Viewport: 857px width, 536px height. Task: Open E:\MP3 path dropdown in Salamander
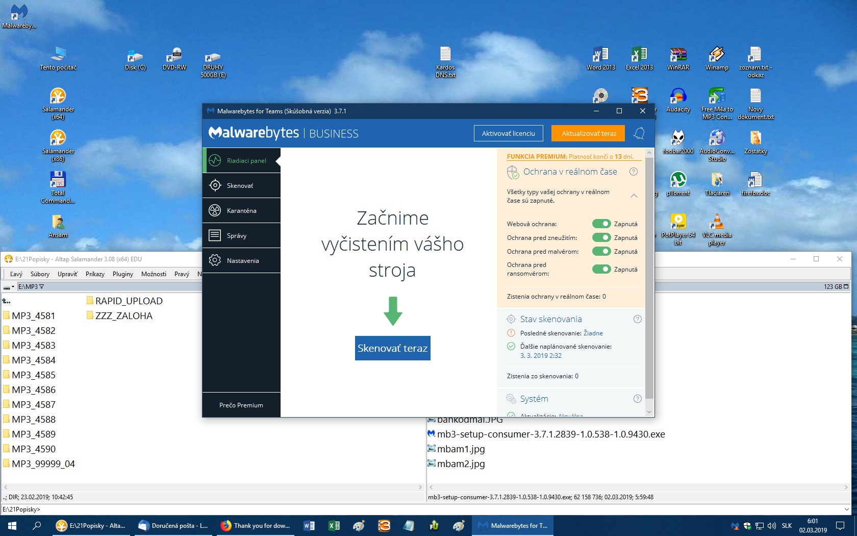point(31,286)
